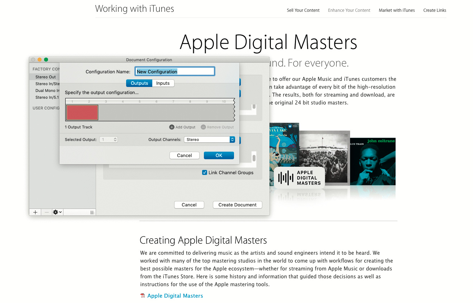Click the John Coltrane Blue Train album cover
The image size is (473, 303).
pos(373,161)
